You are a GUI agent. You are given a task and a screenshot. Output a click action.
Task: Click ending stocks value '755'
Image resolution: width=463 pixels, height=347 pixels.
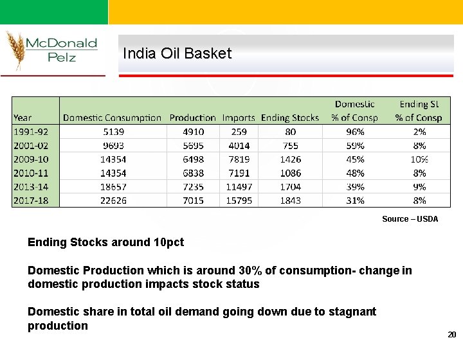coord(291,145)
